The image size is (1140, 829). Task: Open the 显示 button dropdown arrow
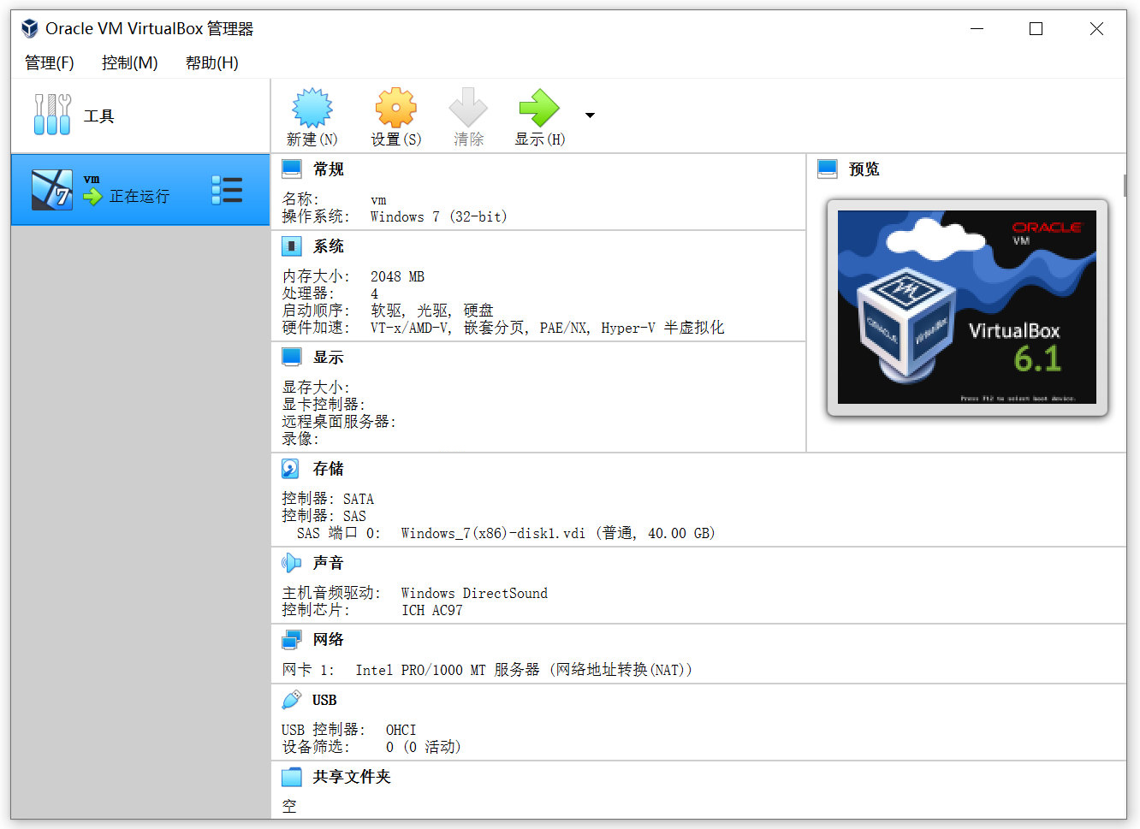point(589,113)
